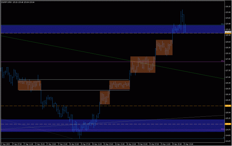Click the 129.15 price axis label
Image resolution: width=232 pixels, height=146 pixels.
pyautogui.click(x=228, y=29)
